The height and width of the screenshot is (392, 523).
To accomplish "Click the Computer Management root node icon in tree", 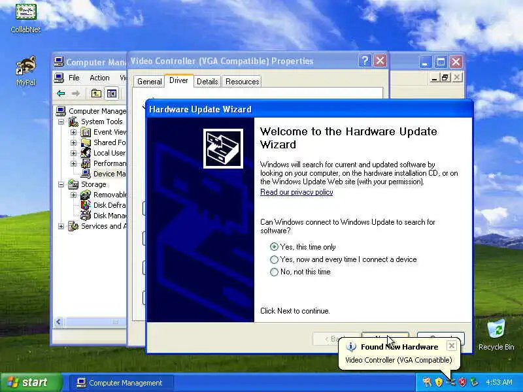I will (61, 110).
